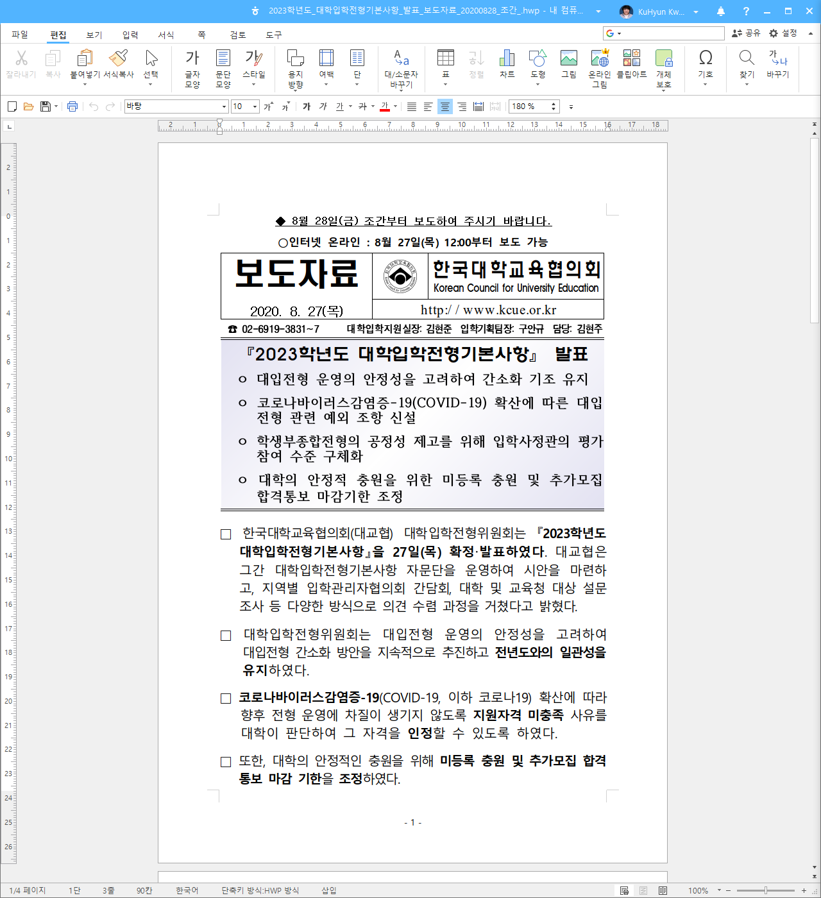Open the 서식 tab
The image size is (821, 898).
166,35
